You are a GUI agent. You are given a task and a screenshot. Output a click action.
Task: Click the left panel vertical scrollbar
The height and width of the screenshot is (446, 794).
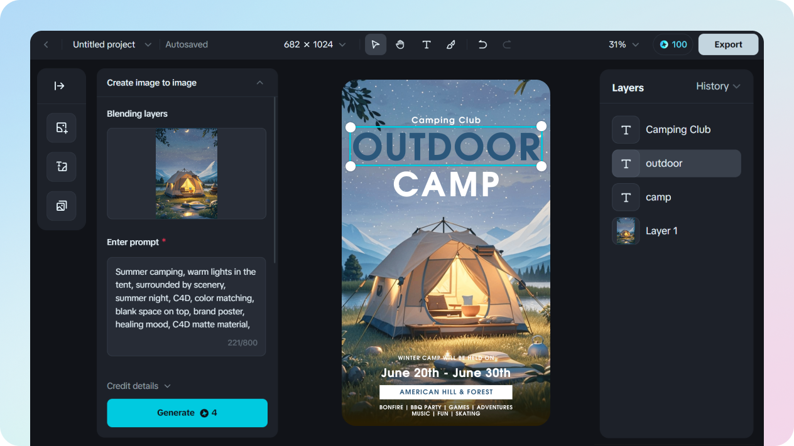coord(275,179)
